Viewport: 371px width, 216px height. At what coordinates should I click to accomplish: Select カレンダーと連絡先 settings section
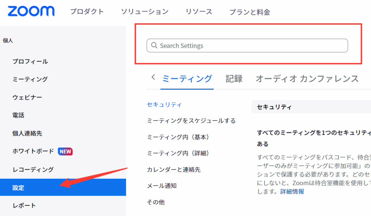click(x=174, y=169)
